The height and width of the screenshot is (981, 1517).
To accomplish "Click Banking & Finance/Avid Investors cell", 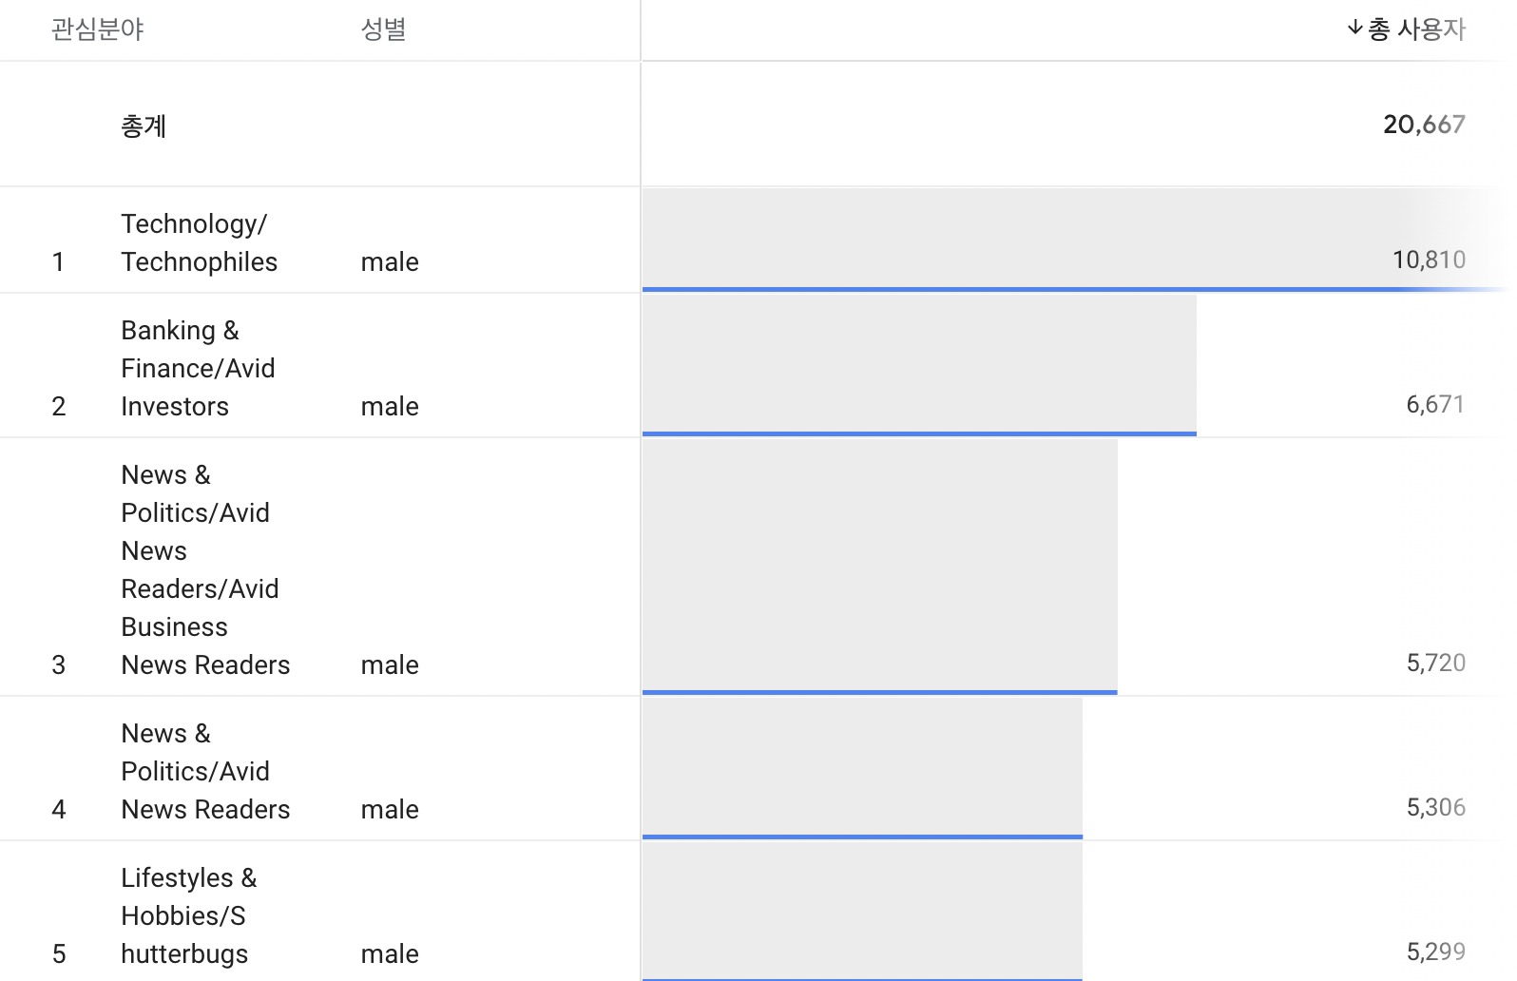I will point(198,368).
